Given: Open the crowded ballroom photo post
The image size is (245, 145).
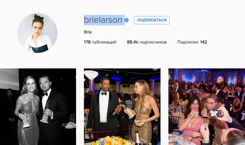Looking at the screenshot, I should point(207,107).
